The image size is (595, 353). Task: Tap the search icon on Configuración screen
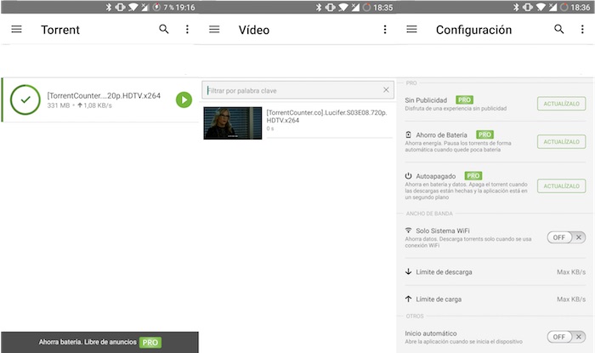558,29
